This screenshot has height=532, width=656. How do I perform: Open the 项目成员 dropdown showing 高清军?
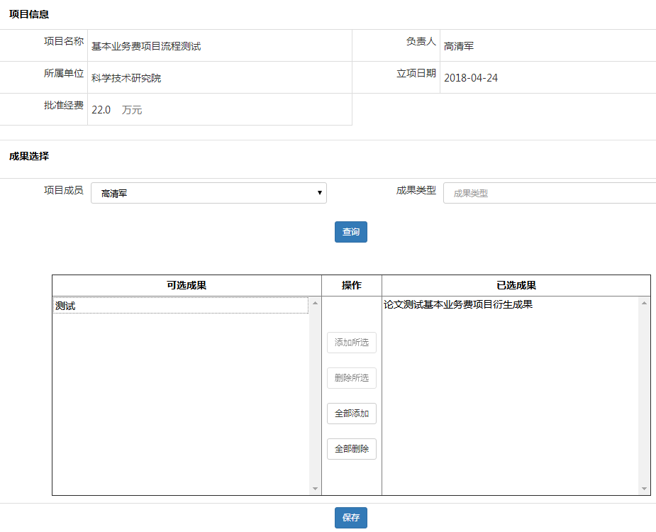coord(209,193)
